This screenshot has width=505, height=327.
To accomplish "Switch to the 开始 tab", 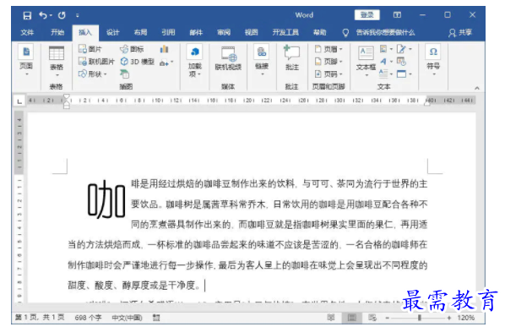I will click(x=57, y=32).
